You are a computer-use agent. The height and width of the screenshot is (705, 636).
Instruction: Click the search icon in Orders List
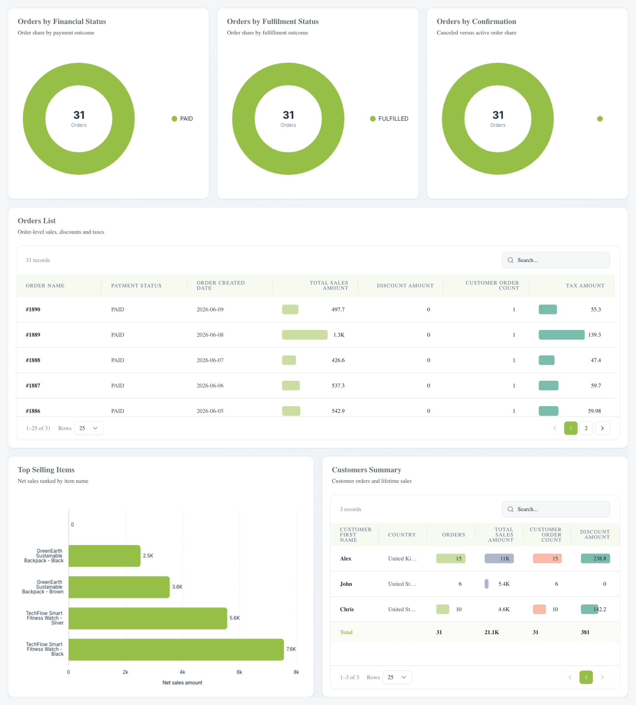510,260
